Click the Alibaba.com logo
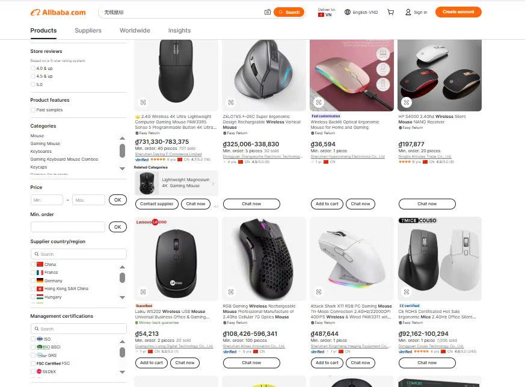The width and height of the screenshot is (525, 387). coord(58,12)
